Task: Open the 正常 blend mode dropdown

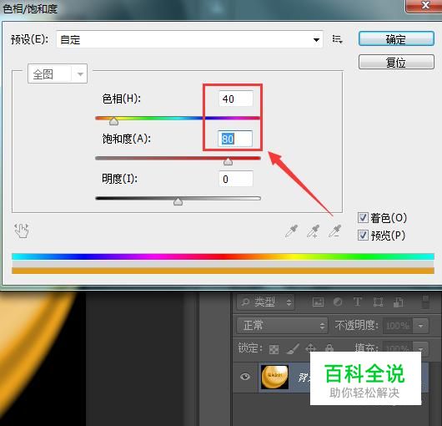Action: coord(282,326)
